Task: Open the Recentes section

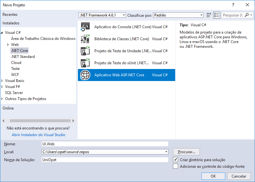Action: click(x=10, y=15)
